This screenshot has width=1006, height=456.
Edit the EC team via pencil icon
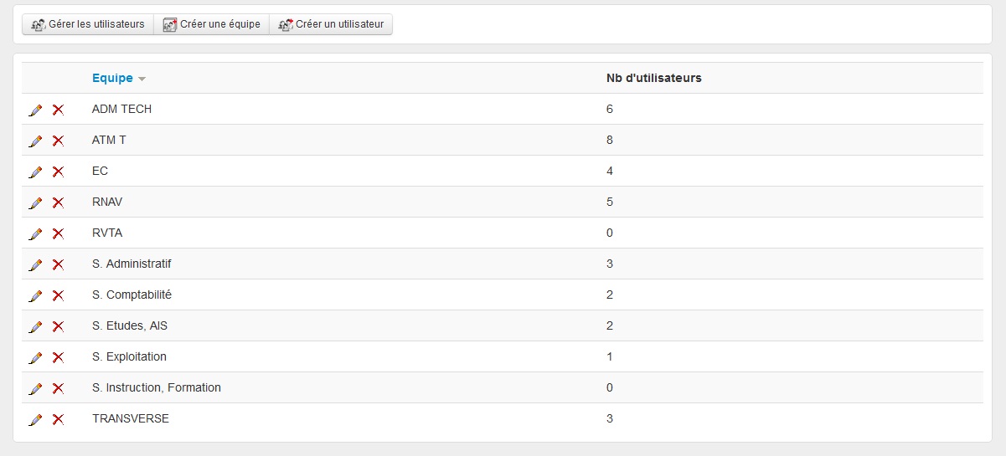[x=35, y=172]
